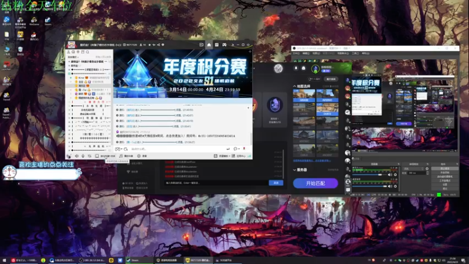The height and width of the screenshot is (264, 469).
Task: Toggle the DUST2 map selection in 5E
Action: tap(327, 110)
